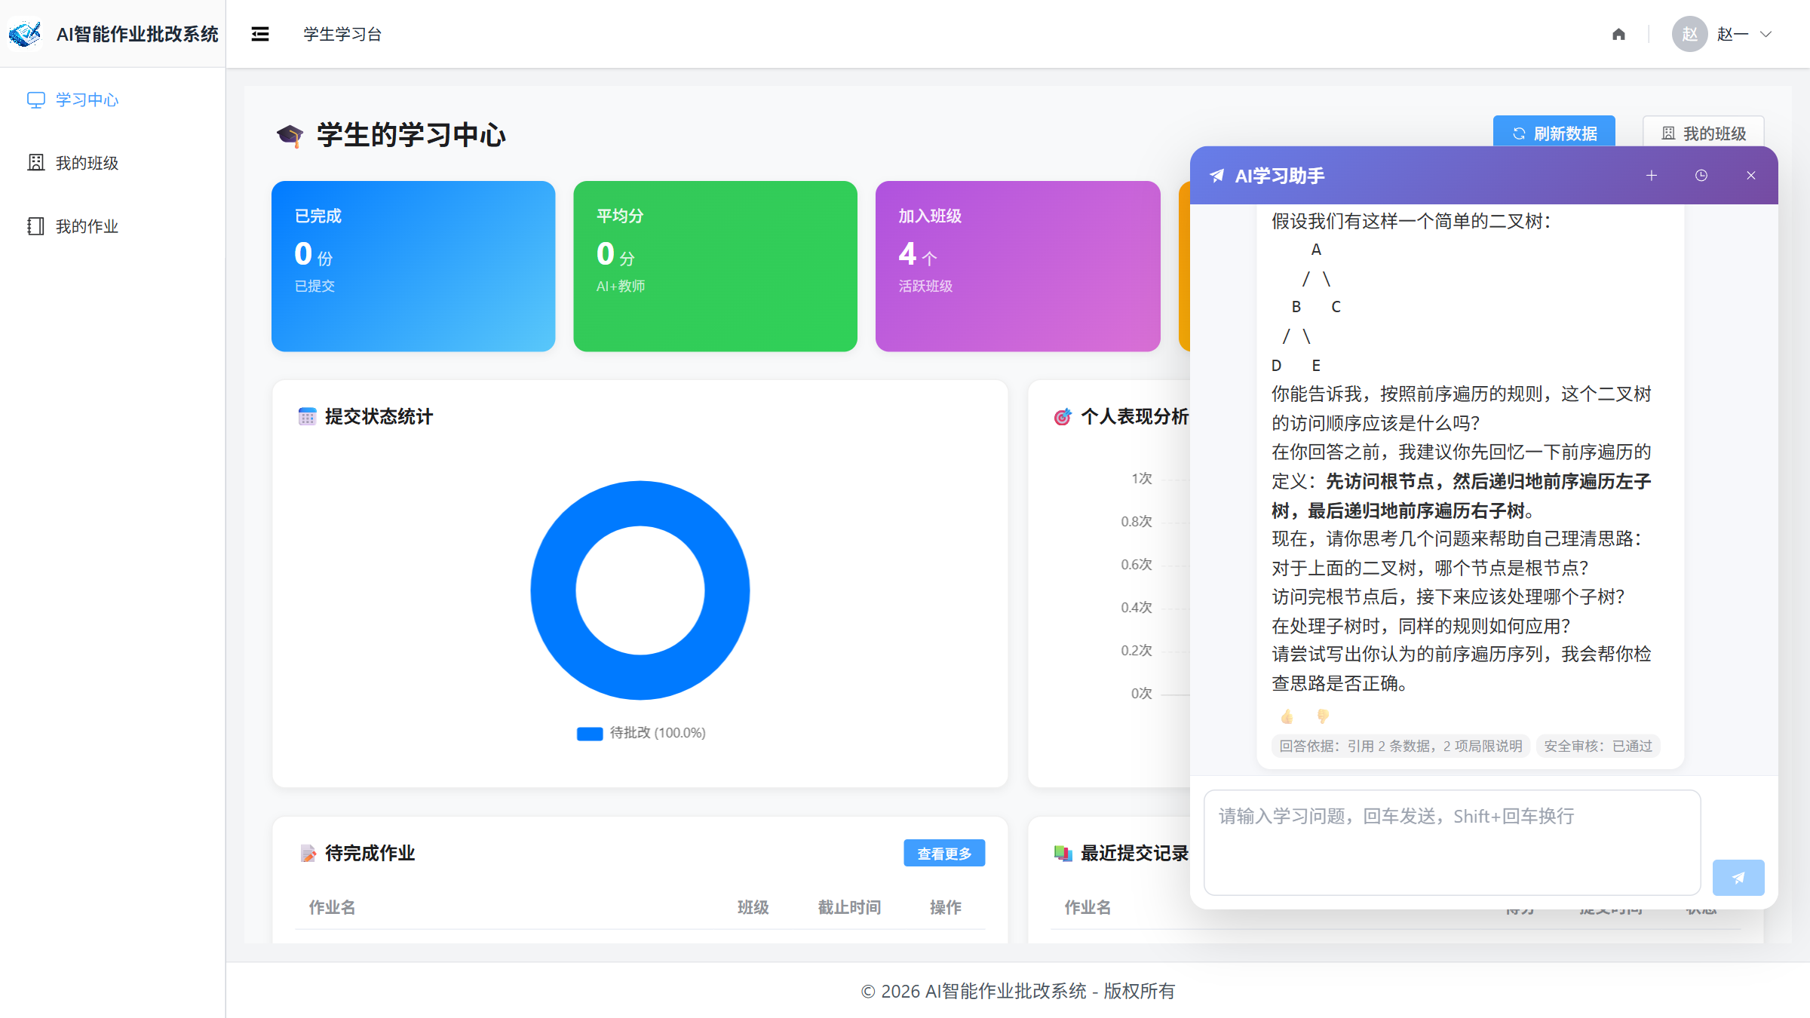Click the AI system logo icon
1810x1018 pixels.
click(x=25, y=34)
